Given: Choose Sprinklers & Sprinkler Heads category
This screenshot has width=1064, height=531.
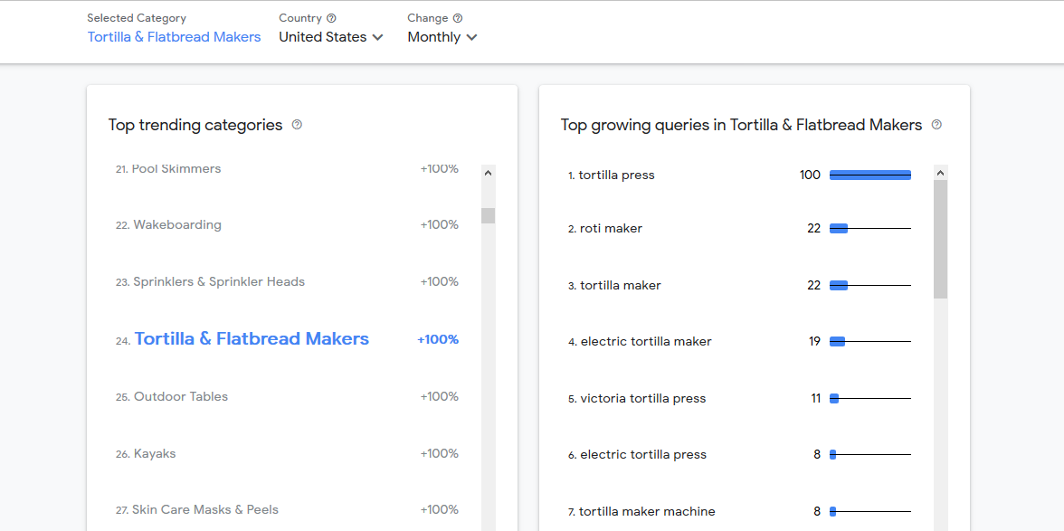Looking at the screenshot, I should pos(219,282).
